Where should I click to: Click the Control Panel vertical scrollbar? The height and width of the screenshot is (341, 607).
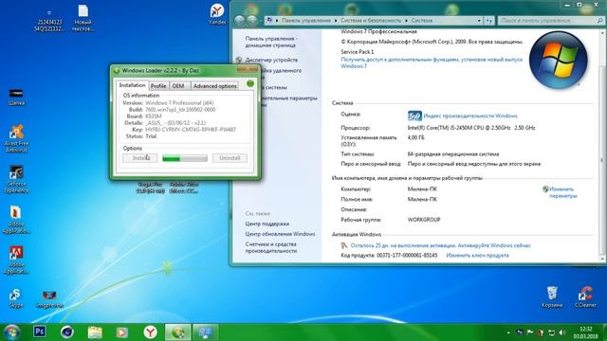[602, 146]
